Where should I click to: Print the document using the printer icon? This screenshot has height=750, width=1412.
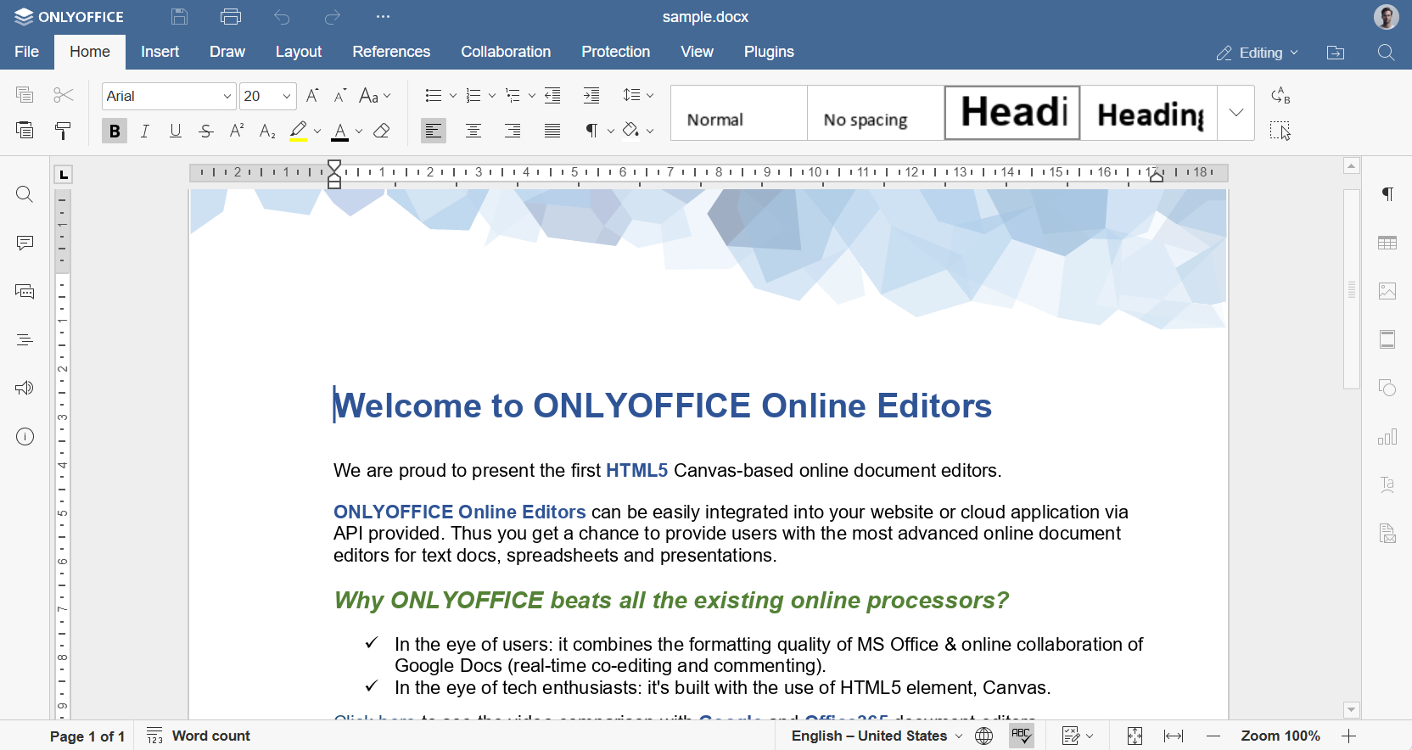coord(231,16)
